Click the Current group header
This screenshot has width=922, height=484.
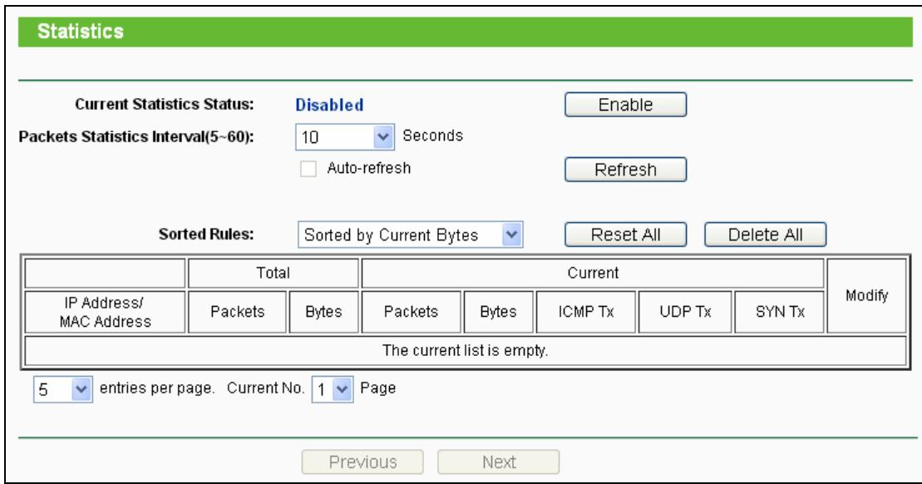[593, 273]
